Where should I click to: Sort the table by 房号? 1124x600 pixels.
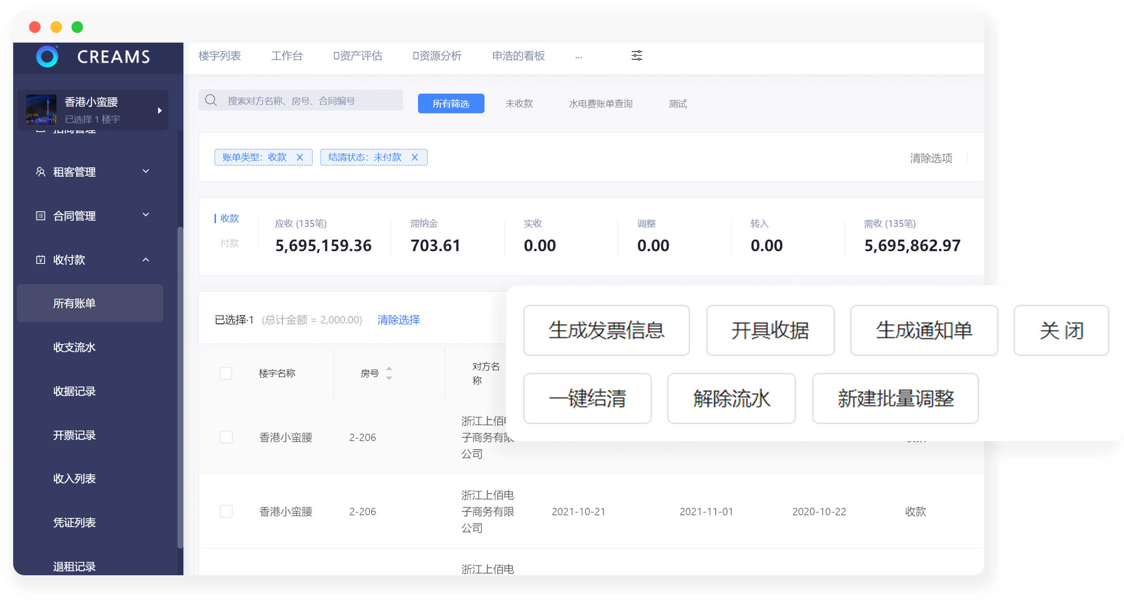389,373
